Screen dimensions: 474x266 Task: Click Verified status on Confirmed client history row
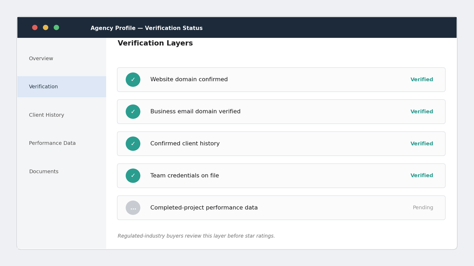[421, 144]
